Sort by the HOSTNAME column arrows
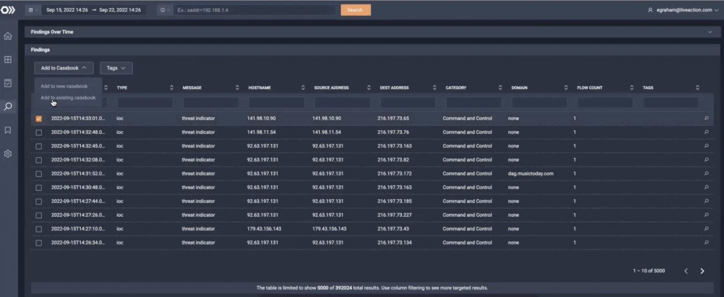 303,88
